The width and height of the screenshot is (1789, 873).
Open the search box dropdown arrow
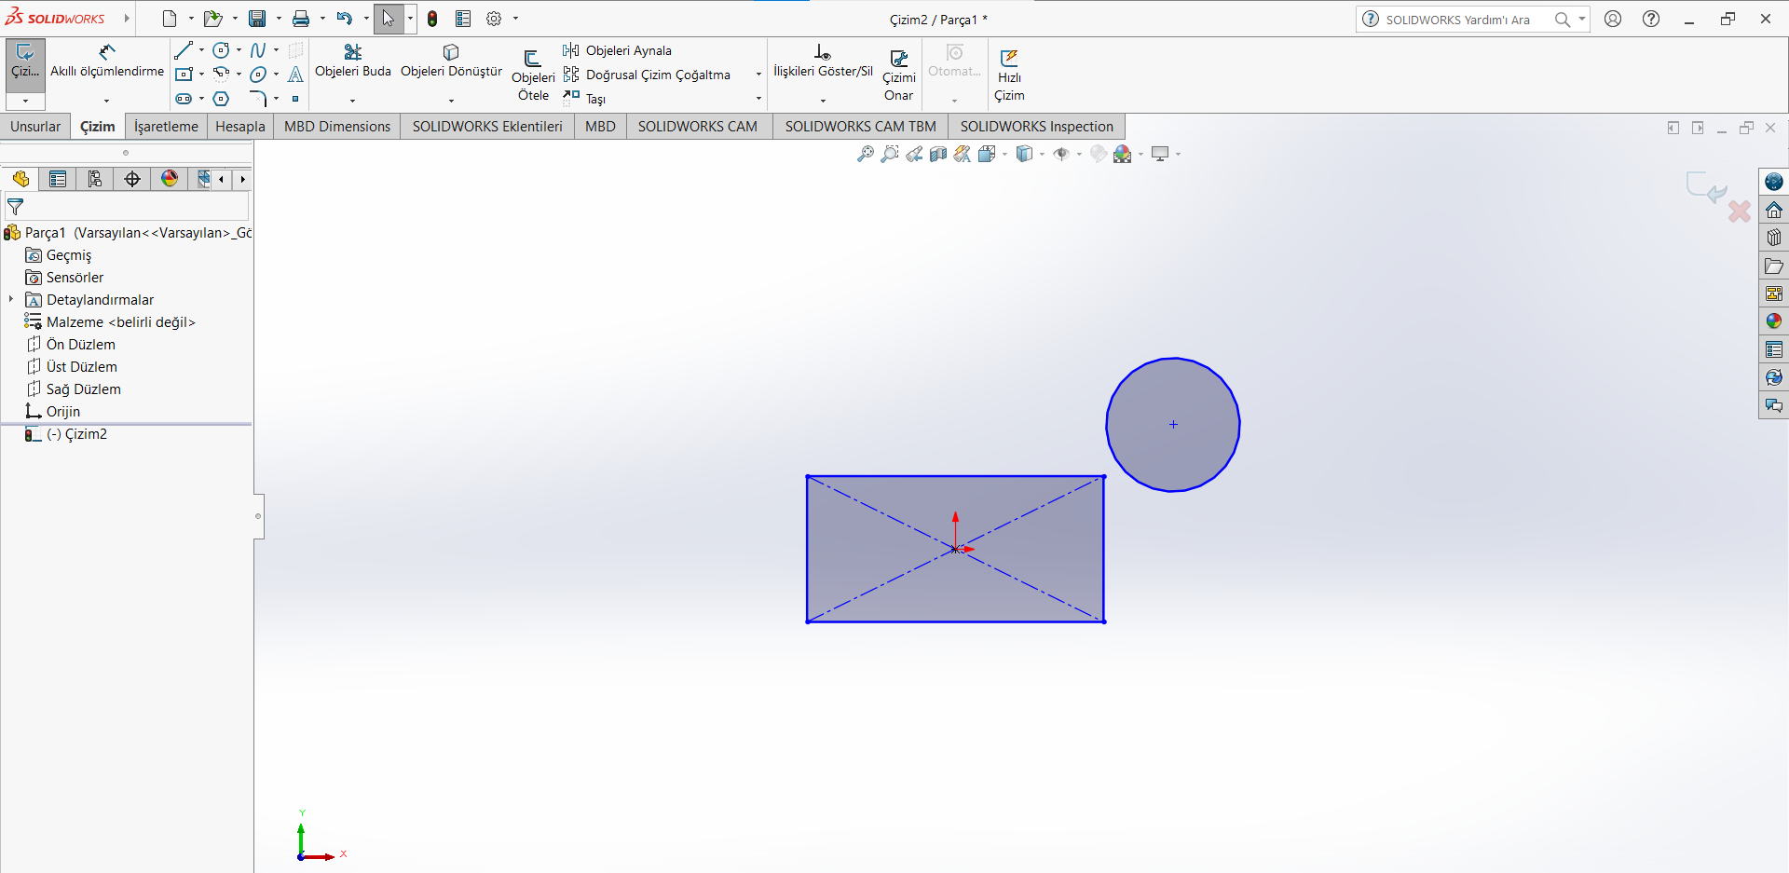point(1582,19)
